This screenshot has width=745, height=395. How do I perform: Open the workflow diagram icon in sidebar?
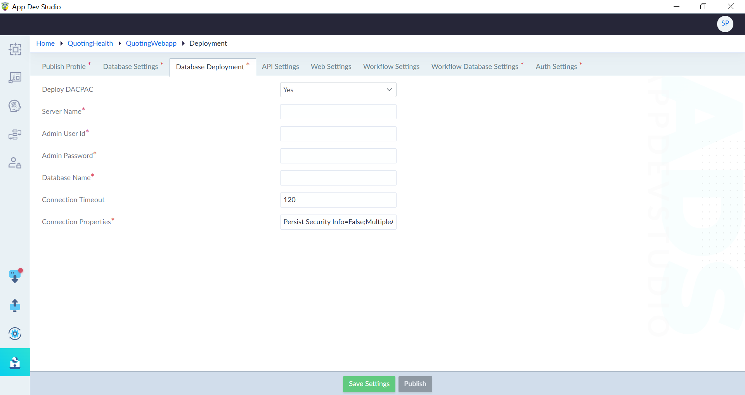15,134
